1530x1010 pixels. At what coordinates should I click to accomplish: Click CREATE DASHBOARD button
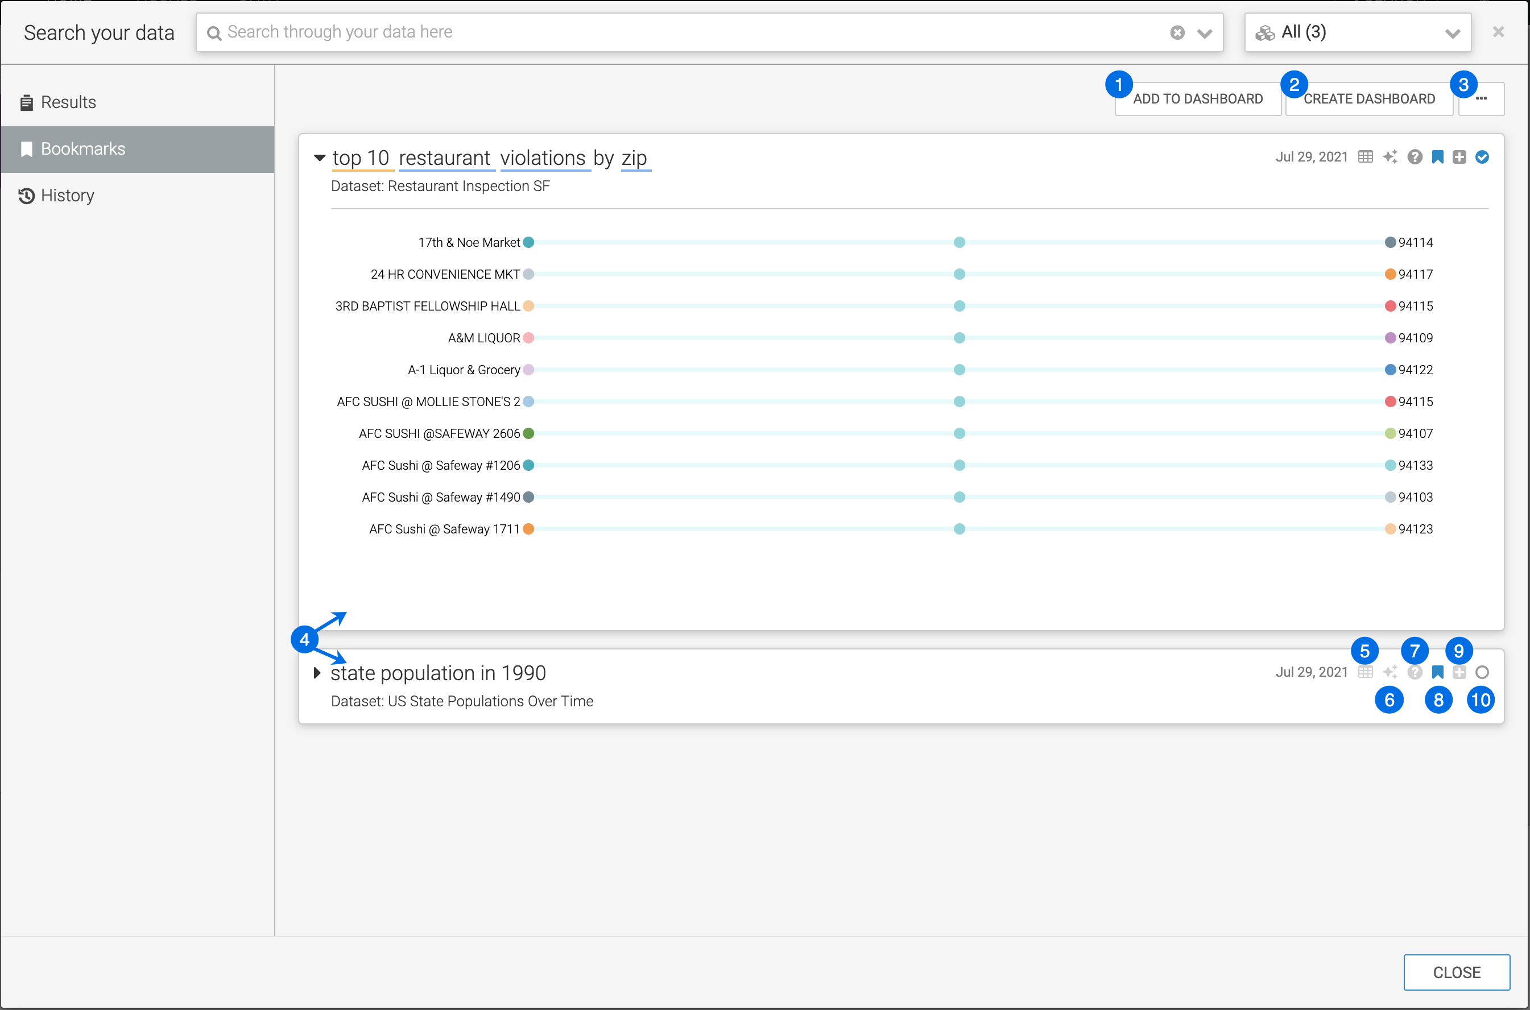click(1368, 99)
